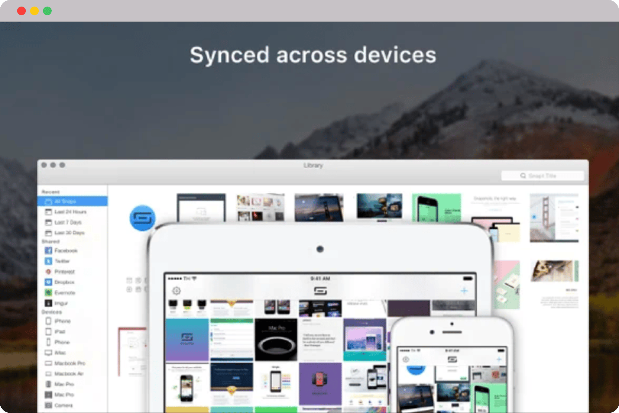
Task: Tap the plus button on iPhone screen
Action: (499, 359)
